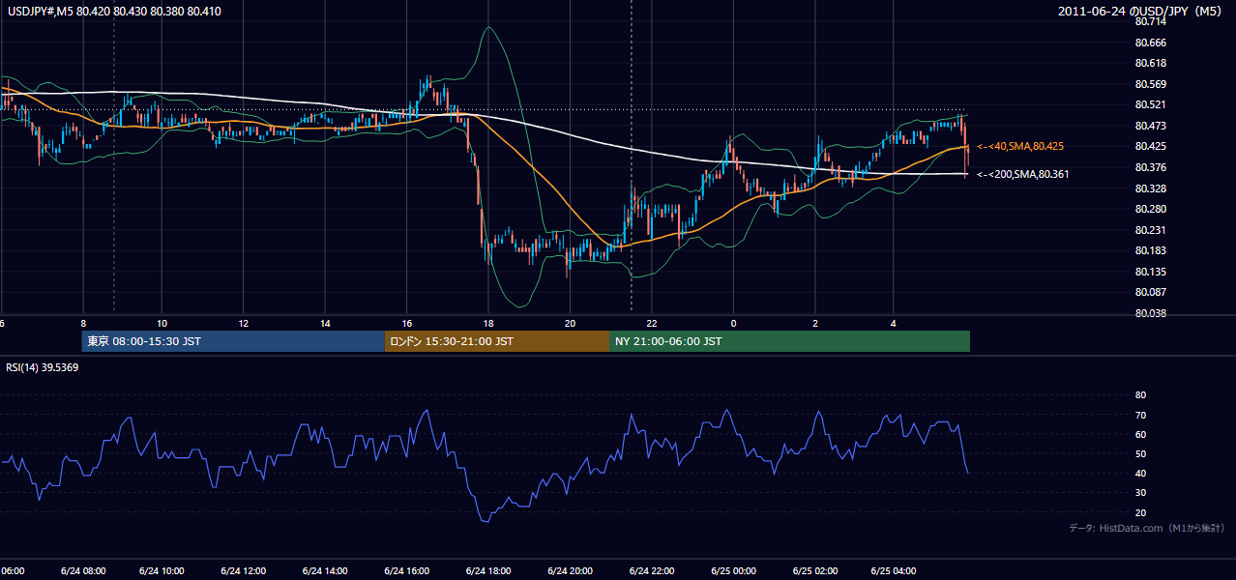Click hour label 8 below the price chart

click(x=83, y=323)
